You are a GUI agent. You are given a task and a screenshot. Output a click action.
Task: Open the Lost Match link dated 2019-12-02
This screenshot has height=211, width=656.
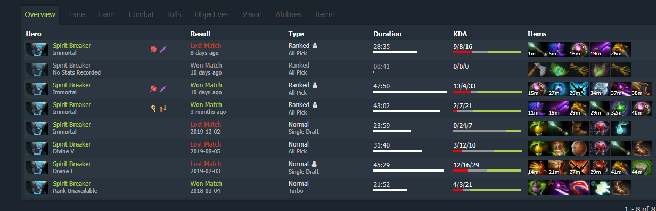point(206,125)
